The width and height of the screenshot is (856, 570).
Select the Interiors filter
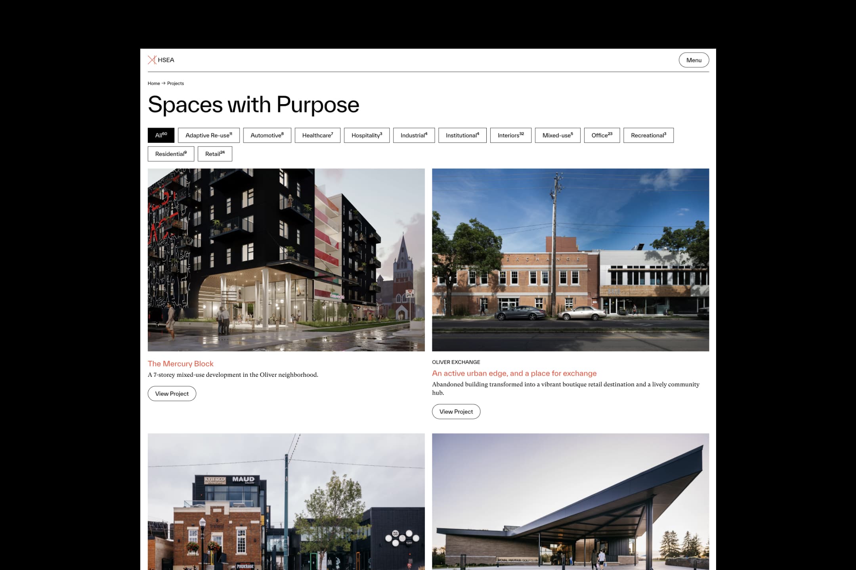pos(511,135)
